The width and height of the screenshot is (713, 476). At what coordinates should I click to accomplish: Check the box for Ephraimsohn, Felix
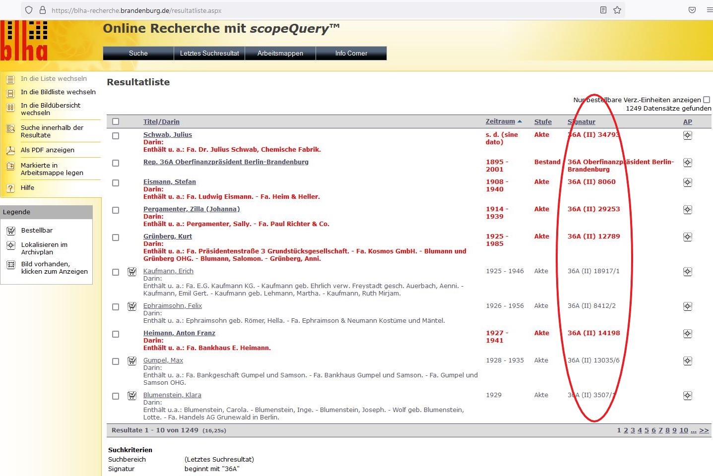click(116, 307)
